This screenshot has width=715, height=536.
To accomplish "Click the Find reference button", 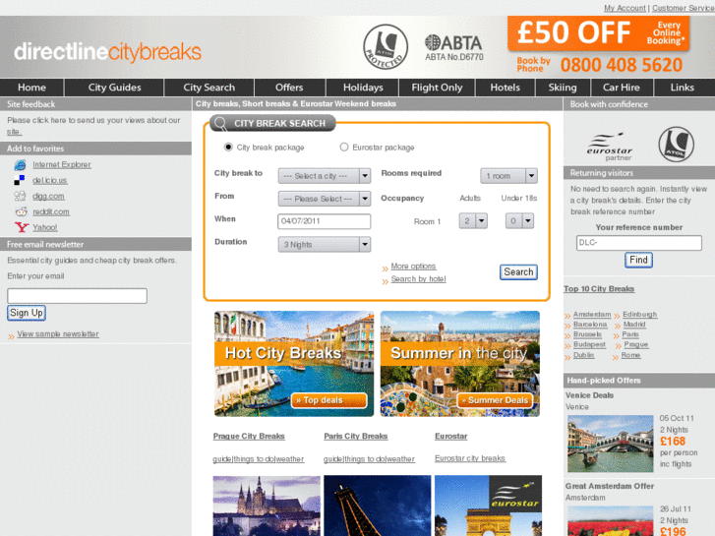I will (x=638, y=260).
